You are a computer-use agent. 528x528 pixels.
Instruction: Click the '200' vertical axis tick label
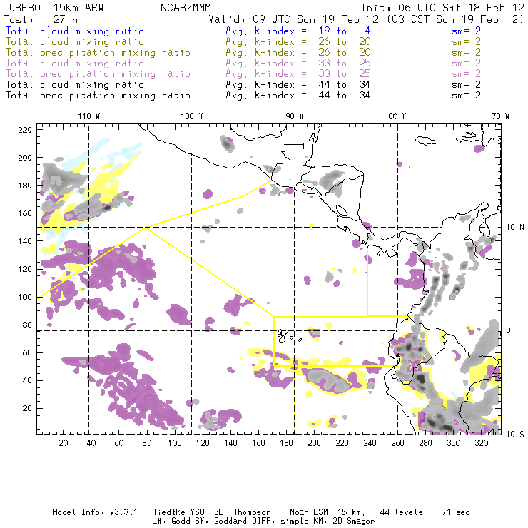25,158
